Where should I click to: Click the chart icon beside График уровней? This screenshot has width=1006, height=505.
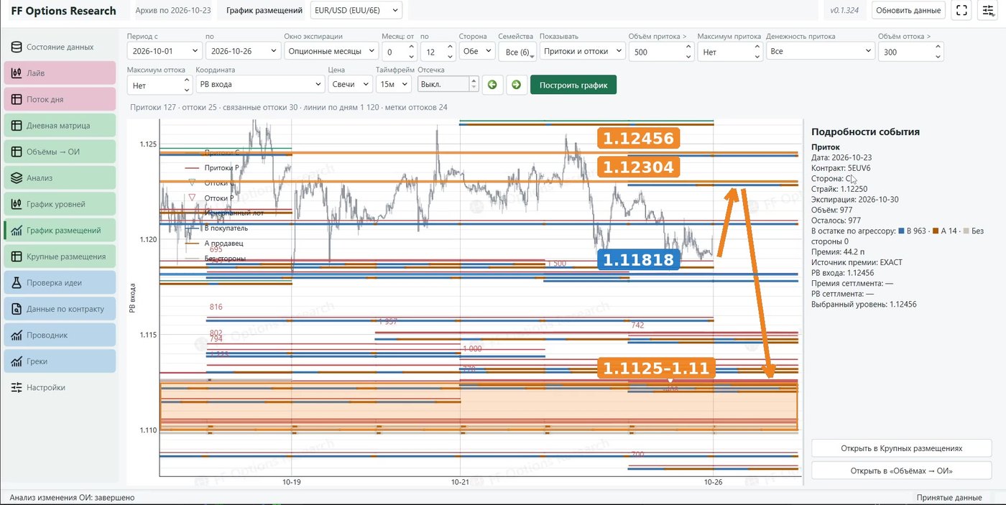[16, 204]
